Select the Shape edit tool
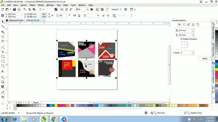Screen dimensions: 218x122 (2, 26)
